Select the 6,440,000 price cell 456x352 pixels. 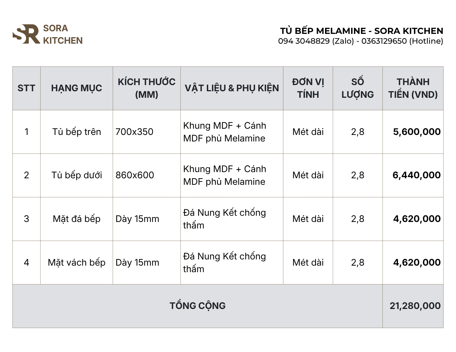pos(416,175)
